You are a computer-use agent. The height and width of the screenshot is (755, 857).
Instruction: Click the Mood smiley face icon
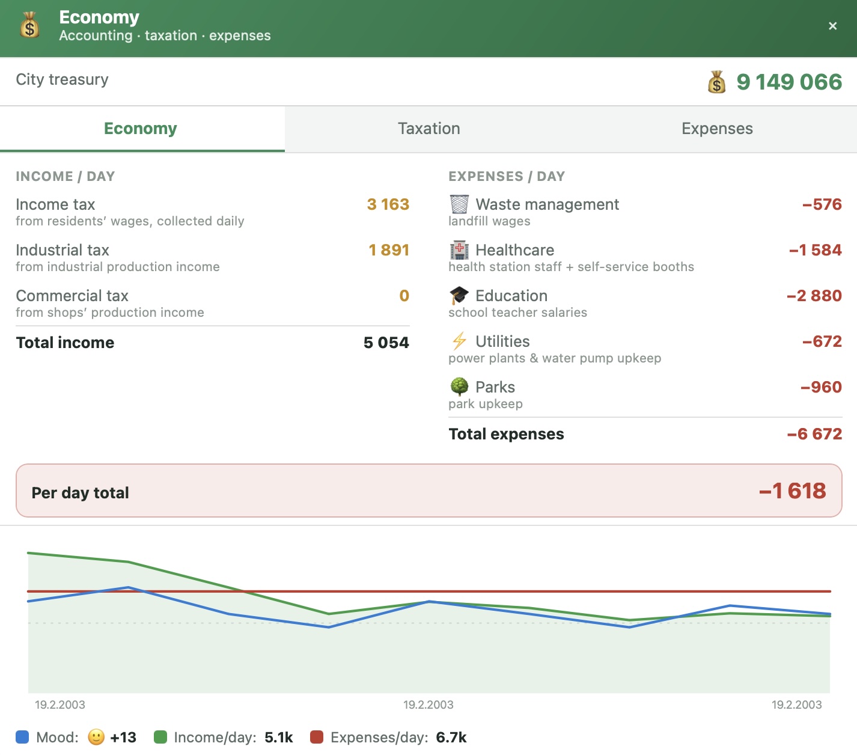(x=96, y=737)
